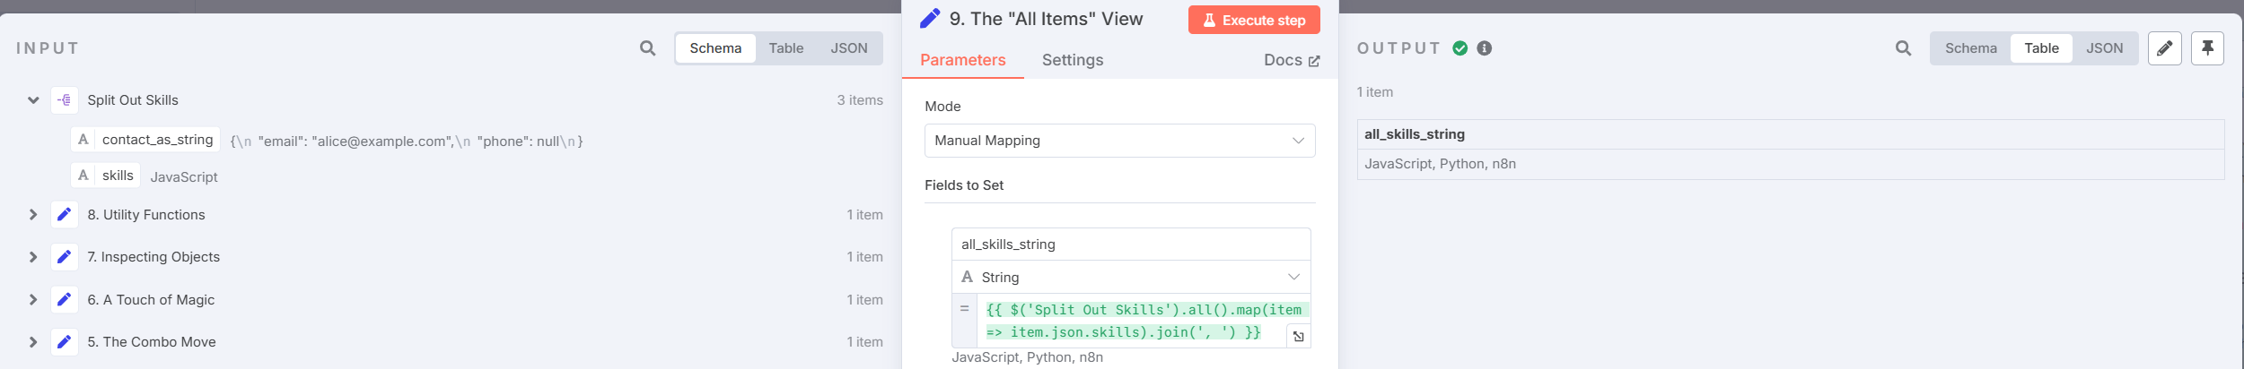The image size is (2244, 369).
Task: Click the pencil icon of 5. The Combo Move
Action: click(x=65, y=342)
